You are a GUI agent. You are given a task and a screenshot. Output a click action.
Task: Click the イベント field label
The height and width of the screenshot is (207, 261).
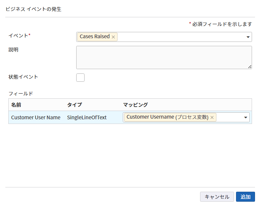click(18, 35)
